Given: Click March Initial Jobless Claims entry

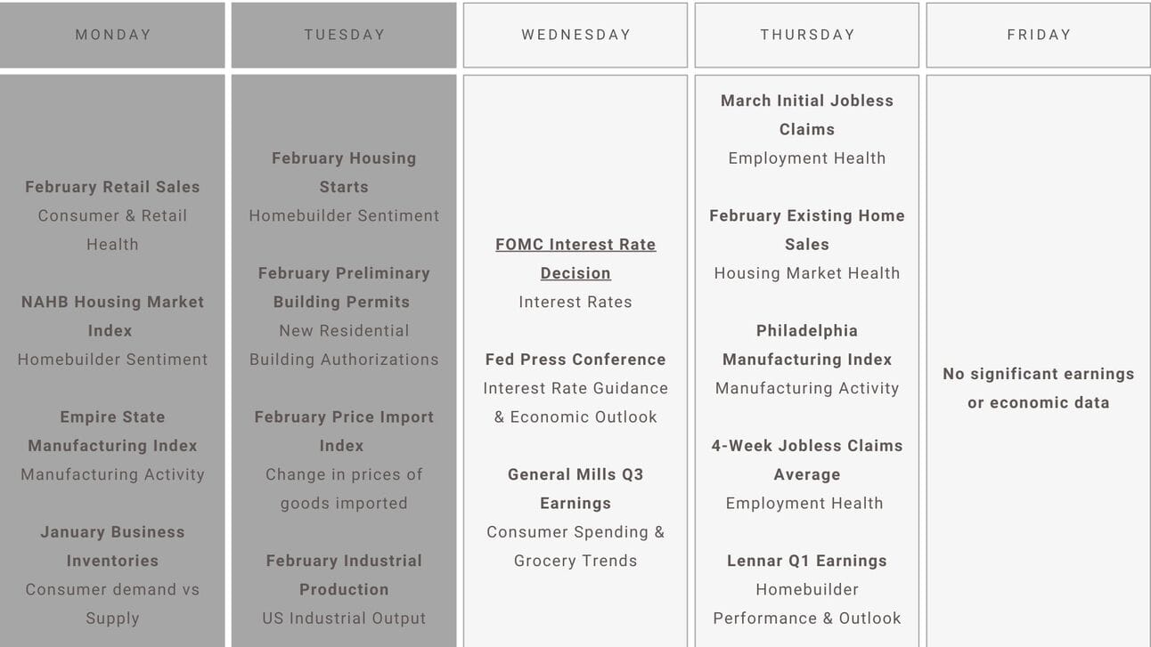Looking at the screenshot, I should point(807,115).
